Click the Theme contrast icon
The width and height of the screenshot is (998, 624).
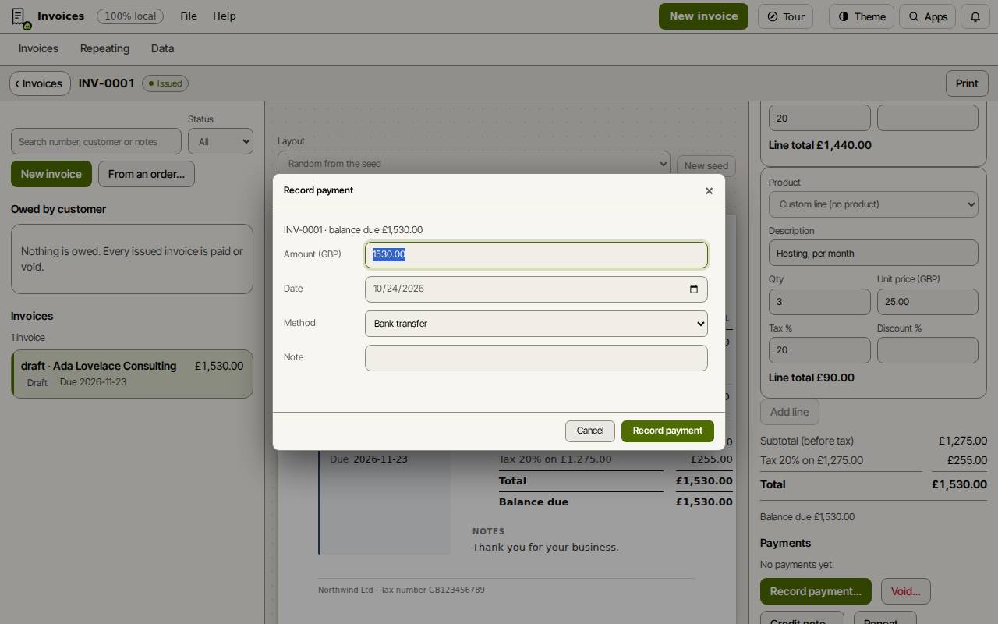(844, 16)
